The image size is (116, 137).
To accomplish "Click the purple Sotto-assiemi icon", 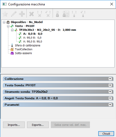I will coord(12,53).
